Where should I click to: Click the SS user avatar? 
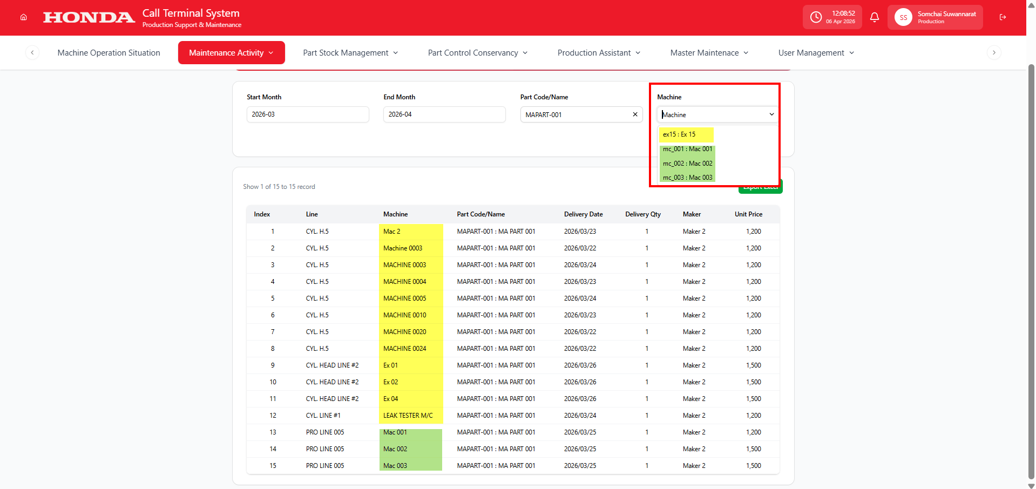coord(903,17)
